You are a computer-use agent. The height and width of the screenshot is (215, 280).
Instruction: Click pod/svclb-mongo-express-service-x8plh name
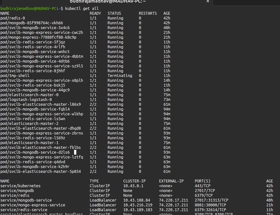pos(42,81)
